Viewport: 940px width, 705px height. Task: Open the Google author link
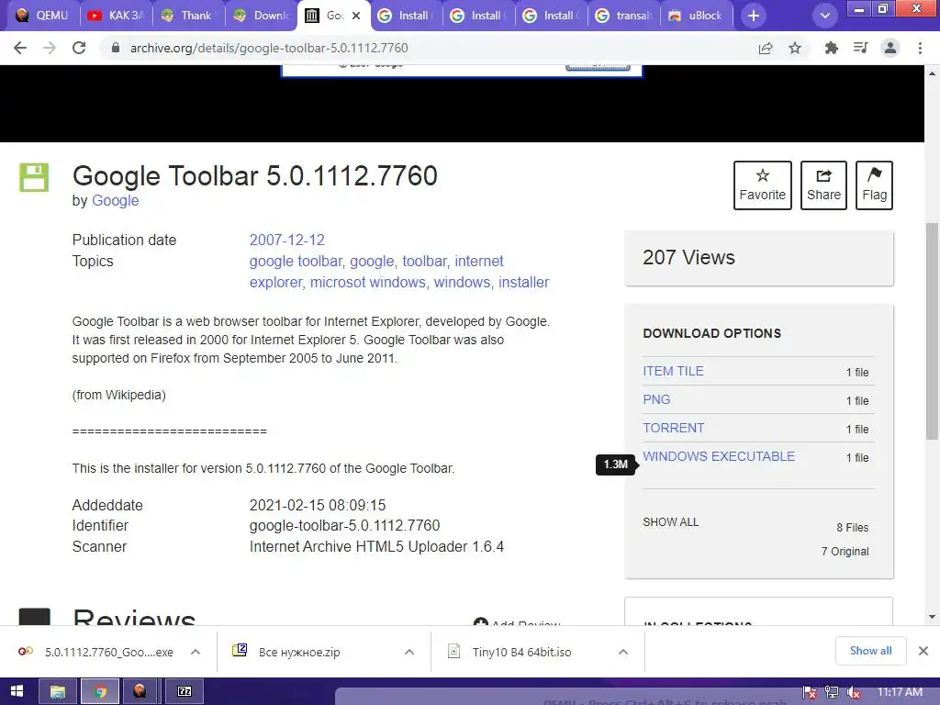pyautogui.click(x=115, y=200)
